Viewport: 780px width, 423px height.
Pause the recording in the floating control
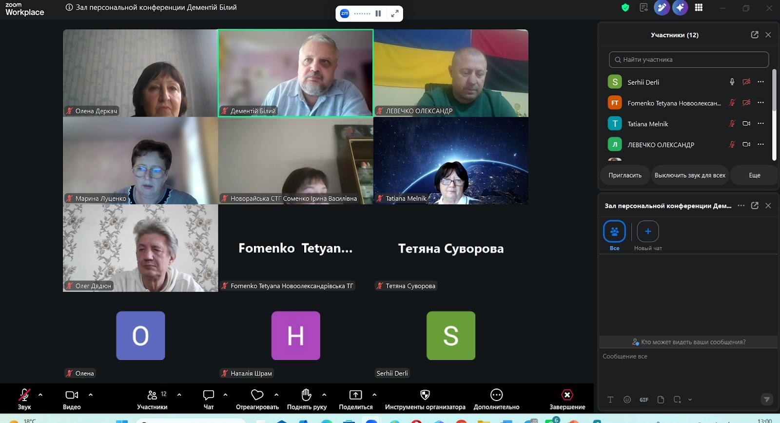(378, 14)
